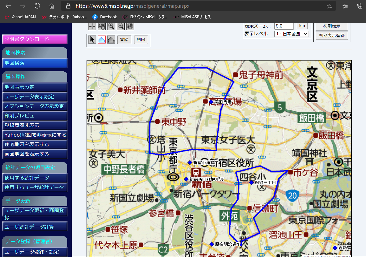Open ユーザデータ表示設定 menu item

tap(35, 97)
